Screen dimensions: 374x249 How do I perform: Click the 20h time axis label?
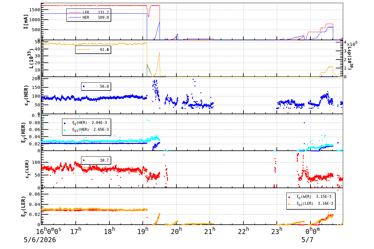[176, 232]
